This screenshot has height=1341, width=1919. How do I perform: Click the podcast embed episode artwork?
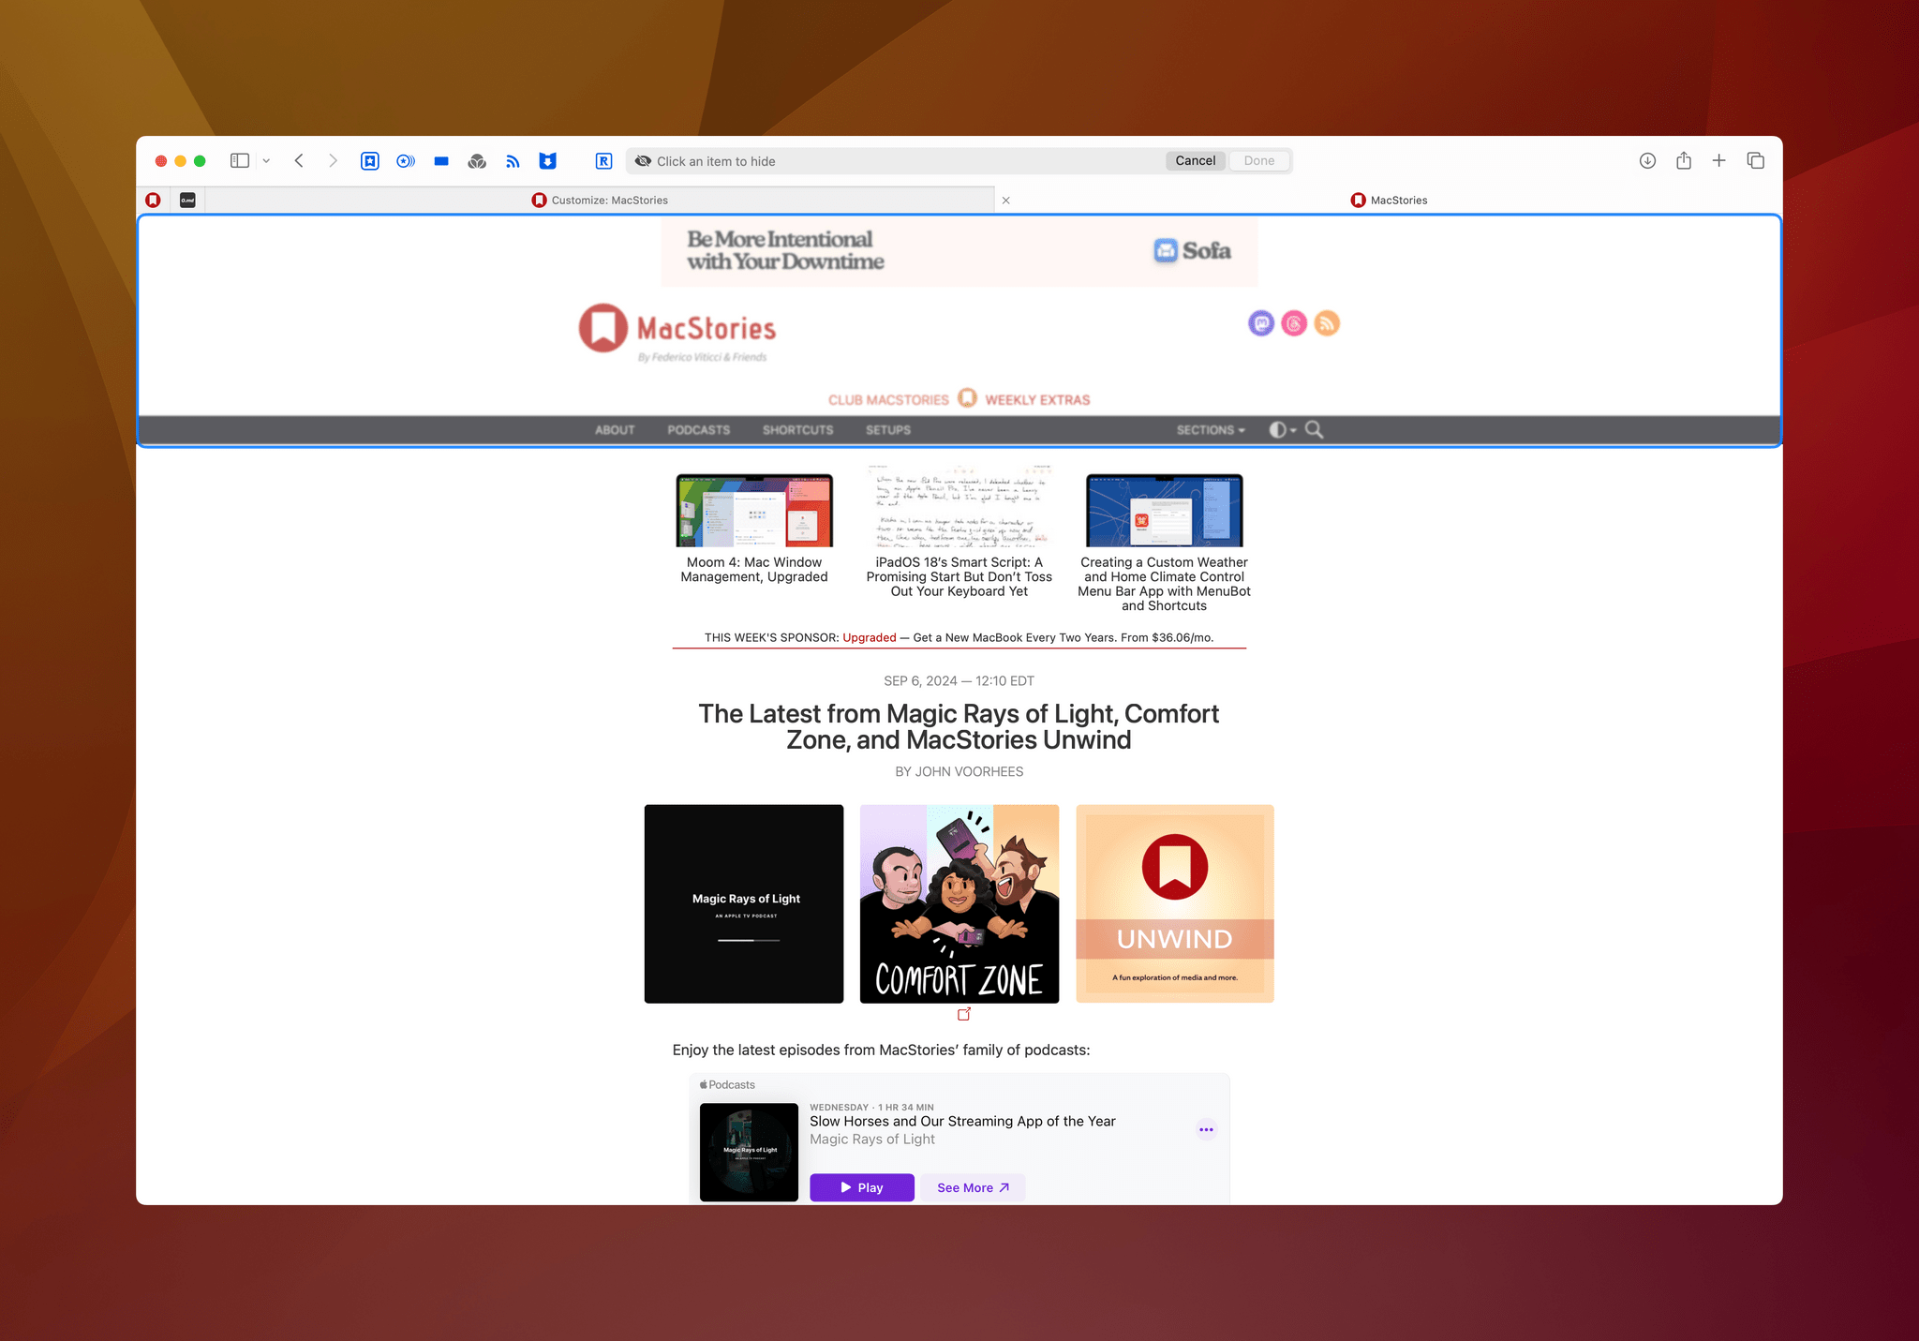tap(750, 1153)
